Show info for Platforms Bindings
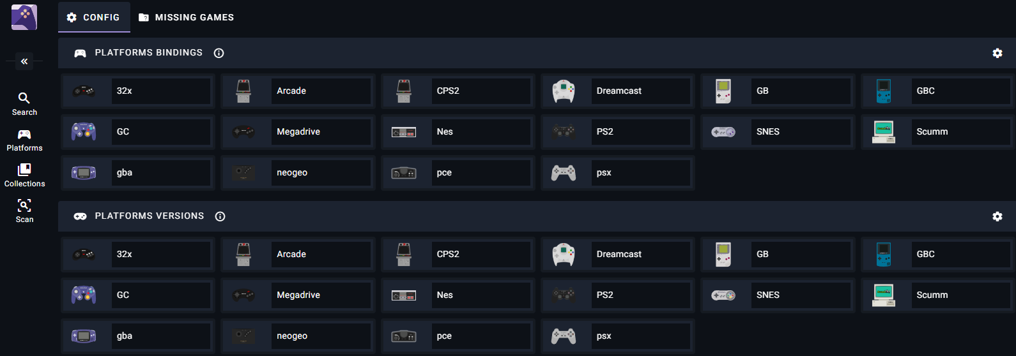 click(x=219, y=53)
